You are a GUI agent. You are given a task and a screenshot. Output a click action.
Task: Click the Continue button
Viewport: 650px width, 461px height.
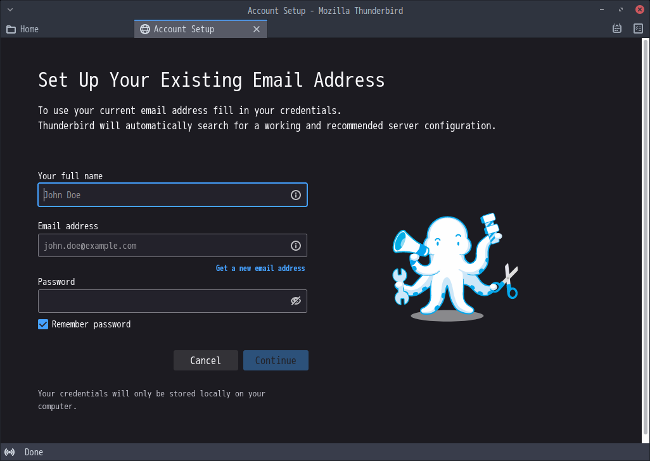[276, 360]
